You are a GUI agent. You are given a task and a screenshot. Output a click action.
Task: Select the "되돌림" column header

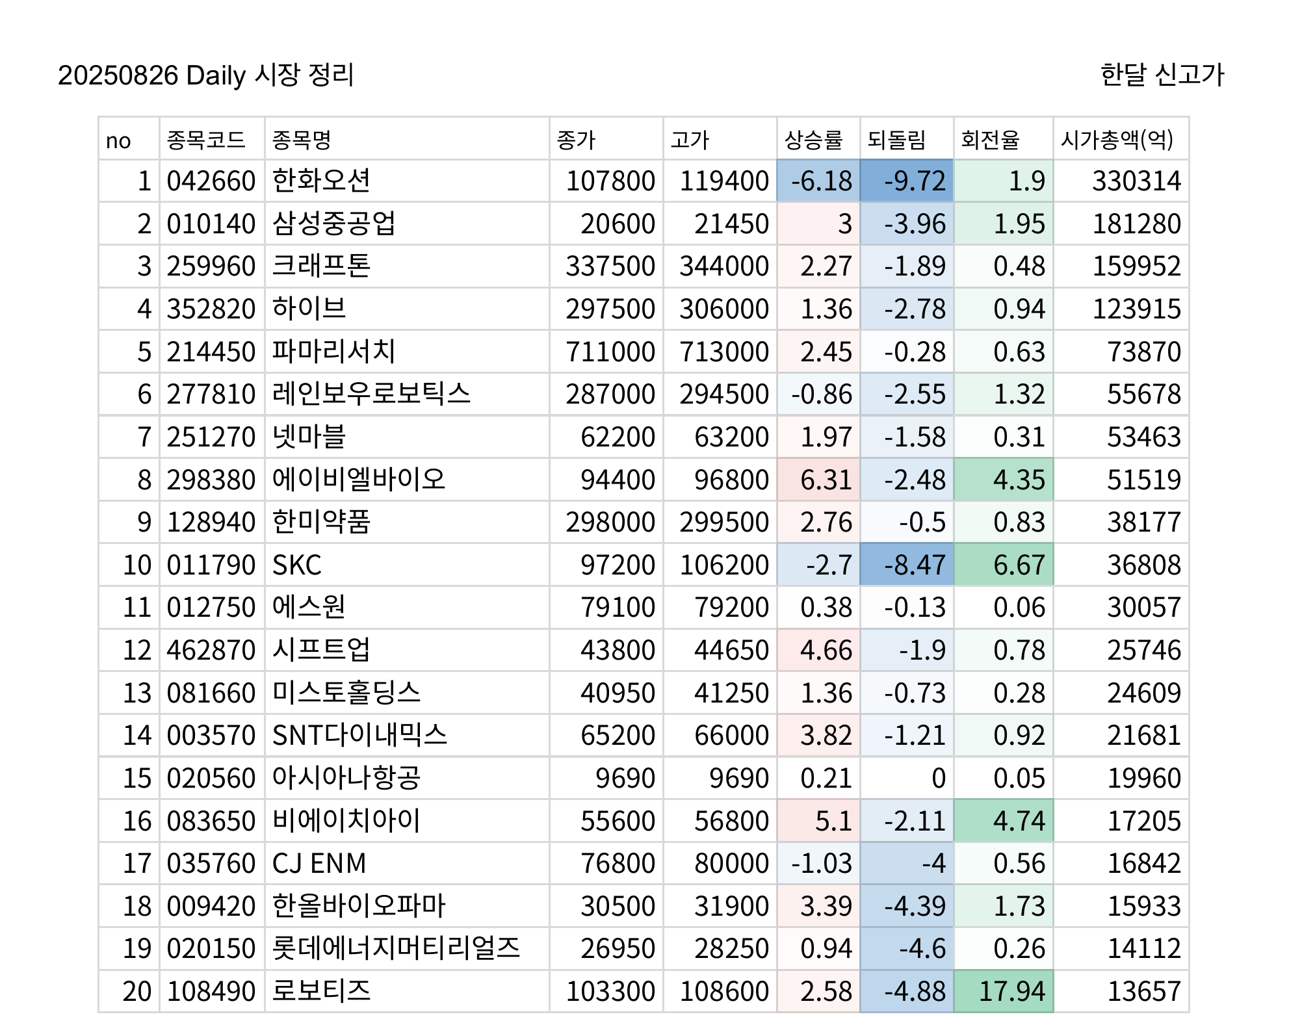(896, 140)
